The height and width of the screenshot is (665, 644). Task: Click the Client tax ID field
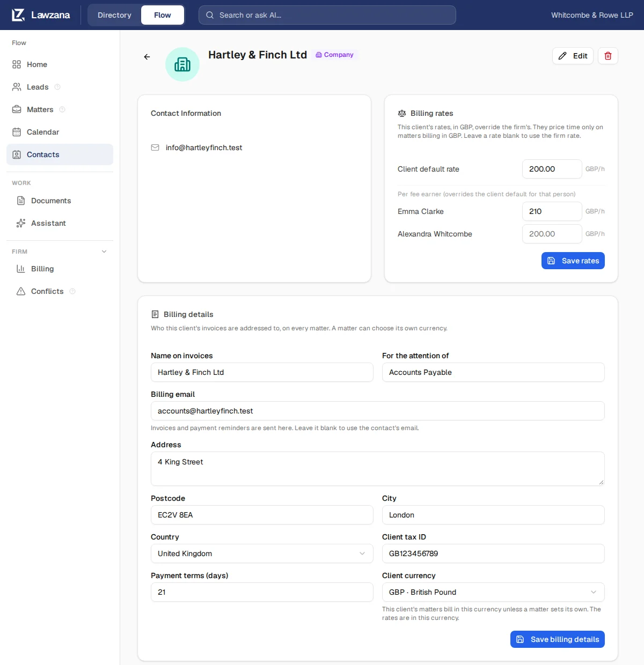pos(493,553)
